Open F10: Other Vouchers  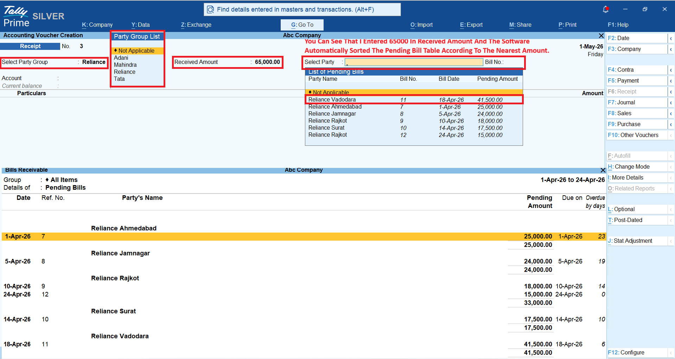637,135
